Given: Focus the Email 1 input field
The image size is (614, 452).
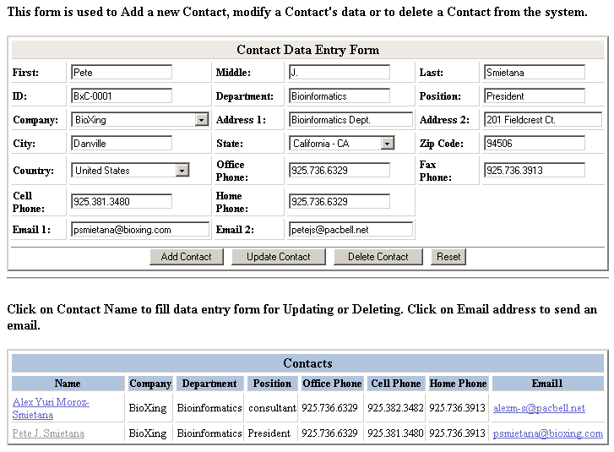Looking at the screenshot, I should [140, 229].
